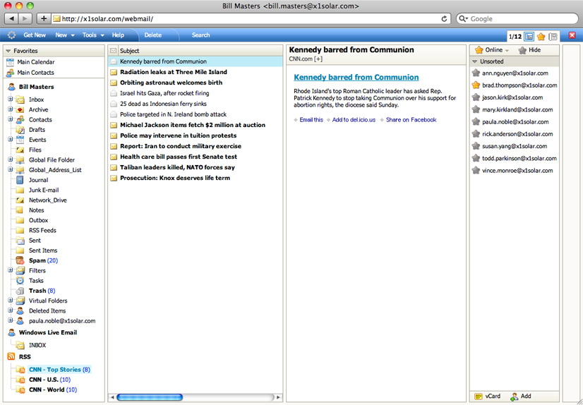Expand the Inbox folder tree node
Image resolution: width=583 pixels, height=405 pixels.
[x=11, y=99]
